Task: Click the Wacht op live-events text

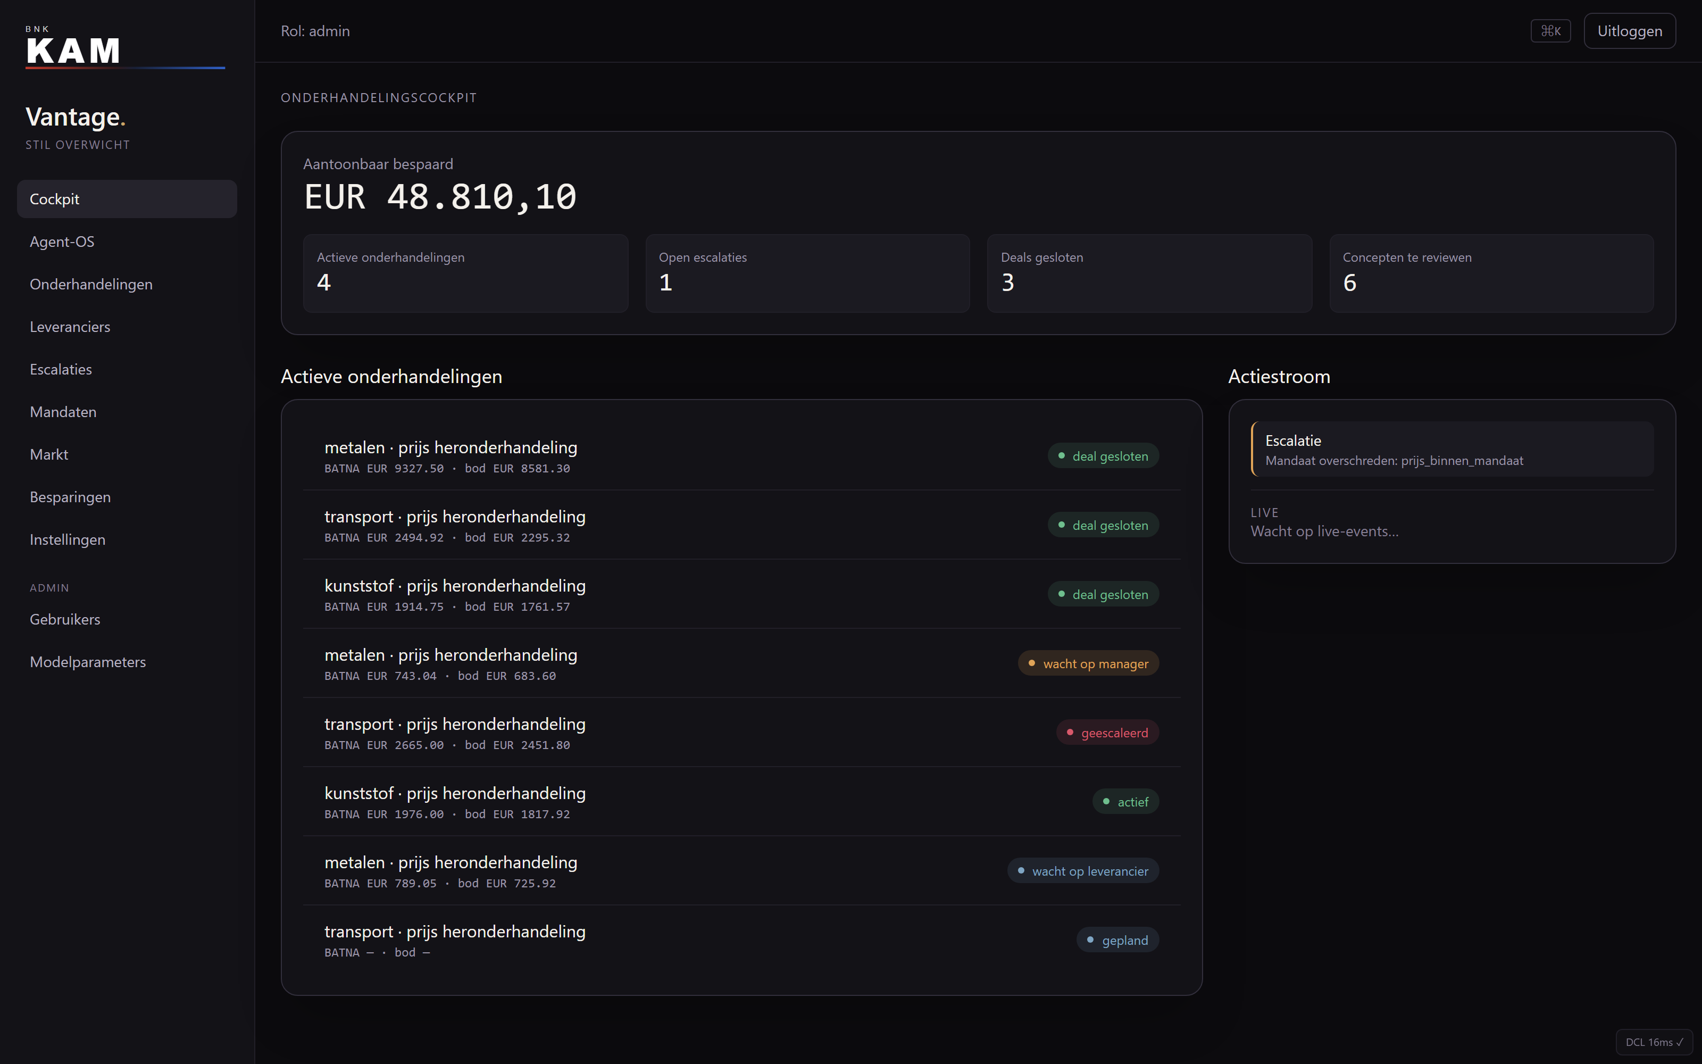Action: click(x=1324, y=531)
